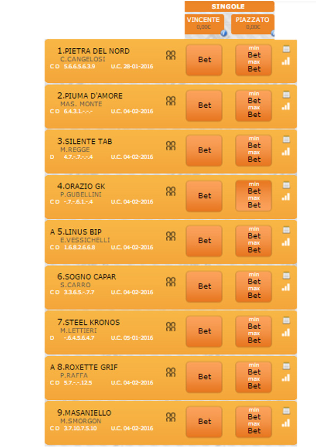Click the Piazzato min/max Bet for Piuma d'Amore
Screen dimensions: 316x447
(x=253, y=106)
